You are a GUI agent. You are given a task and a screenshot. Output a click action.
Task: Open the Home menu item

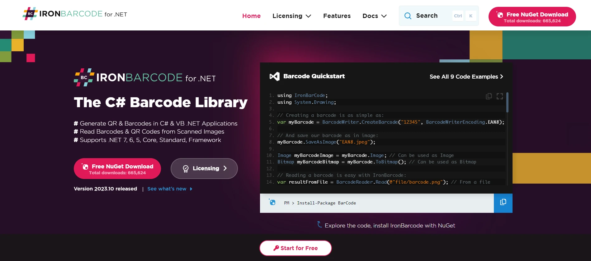tap(251, 16)
